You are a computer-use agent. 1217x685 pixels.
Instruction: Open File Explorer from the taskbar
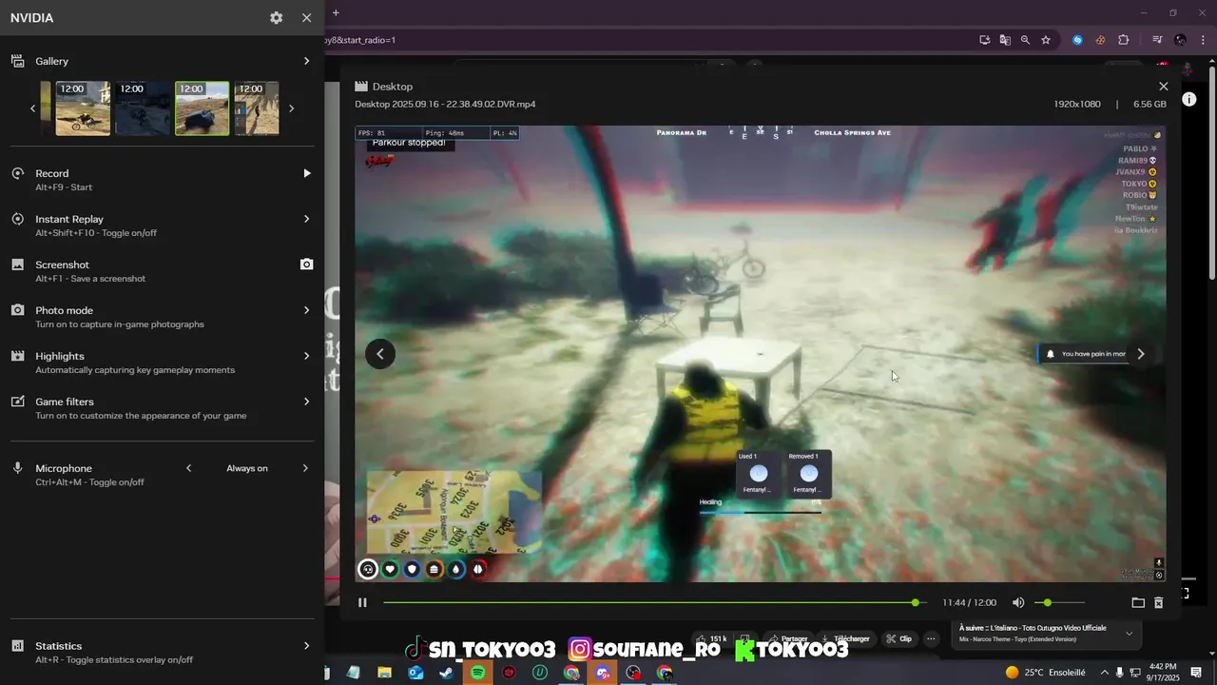tap(384, 673)
